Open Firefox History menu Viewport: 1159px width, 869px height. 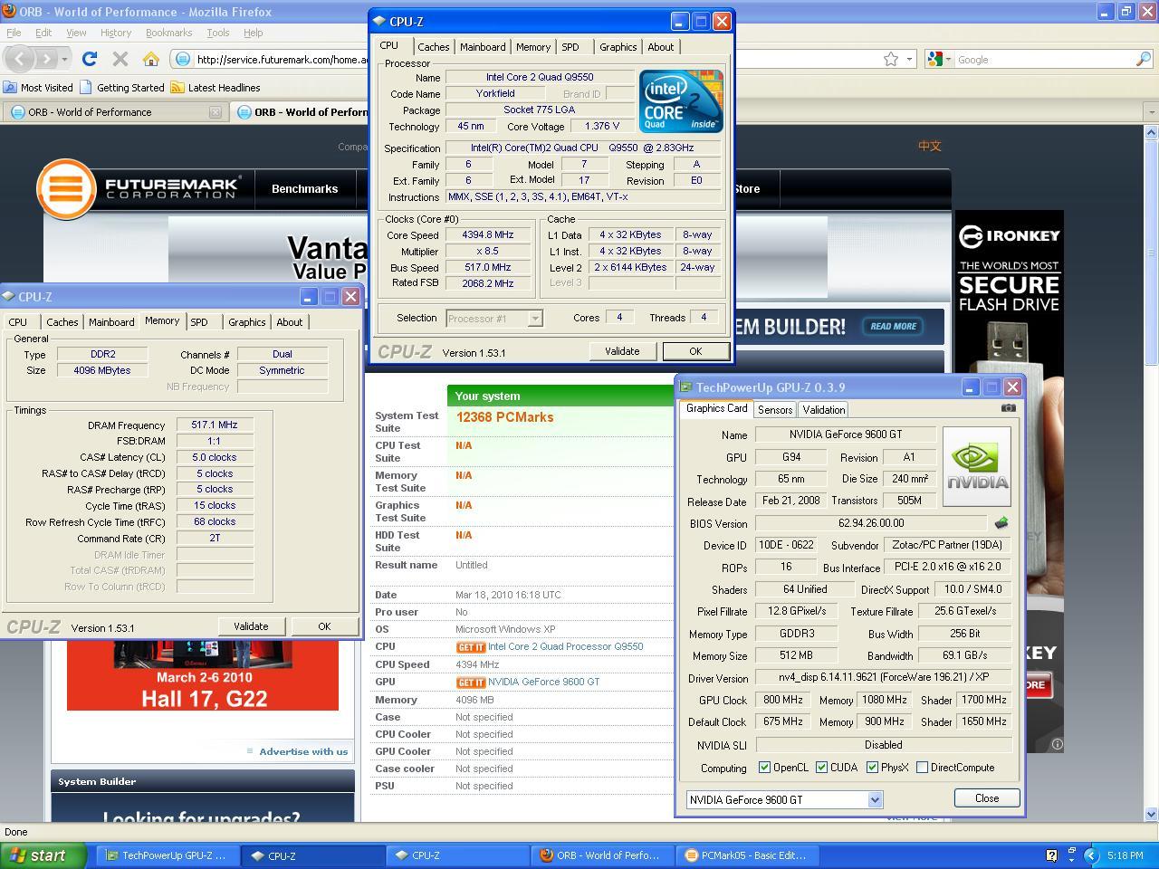116,33
